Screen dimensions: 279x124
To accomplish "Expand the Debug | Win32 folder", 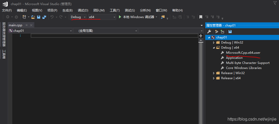I will pos(214,43).
